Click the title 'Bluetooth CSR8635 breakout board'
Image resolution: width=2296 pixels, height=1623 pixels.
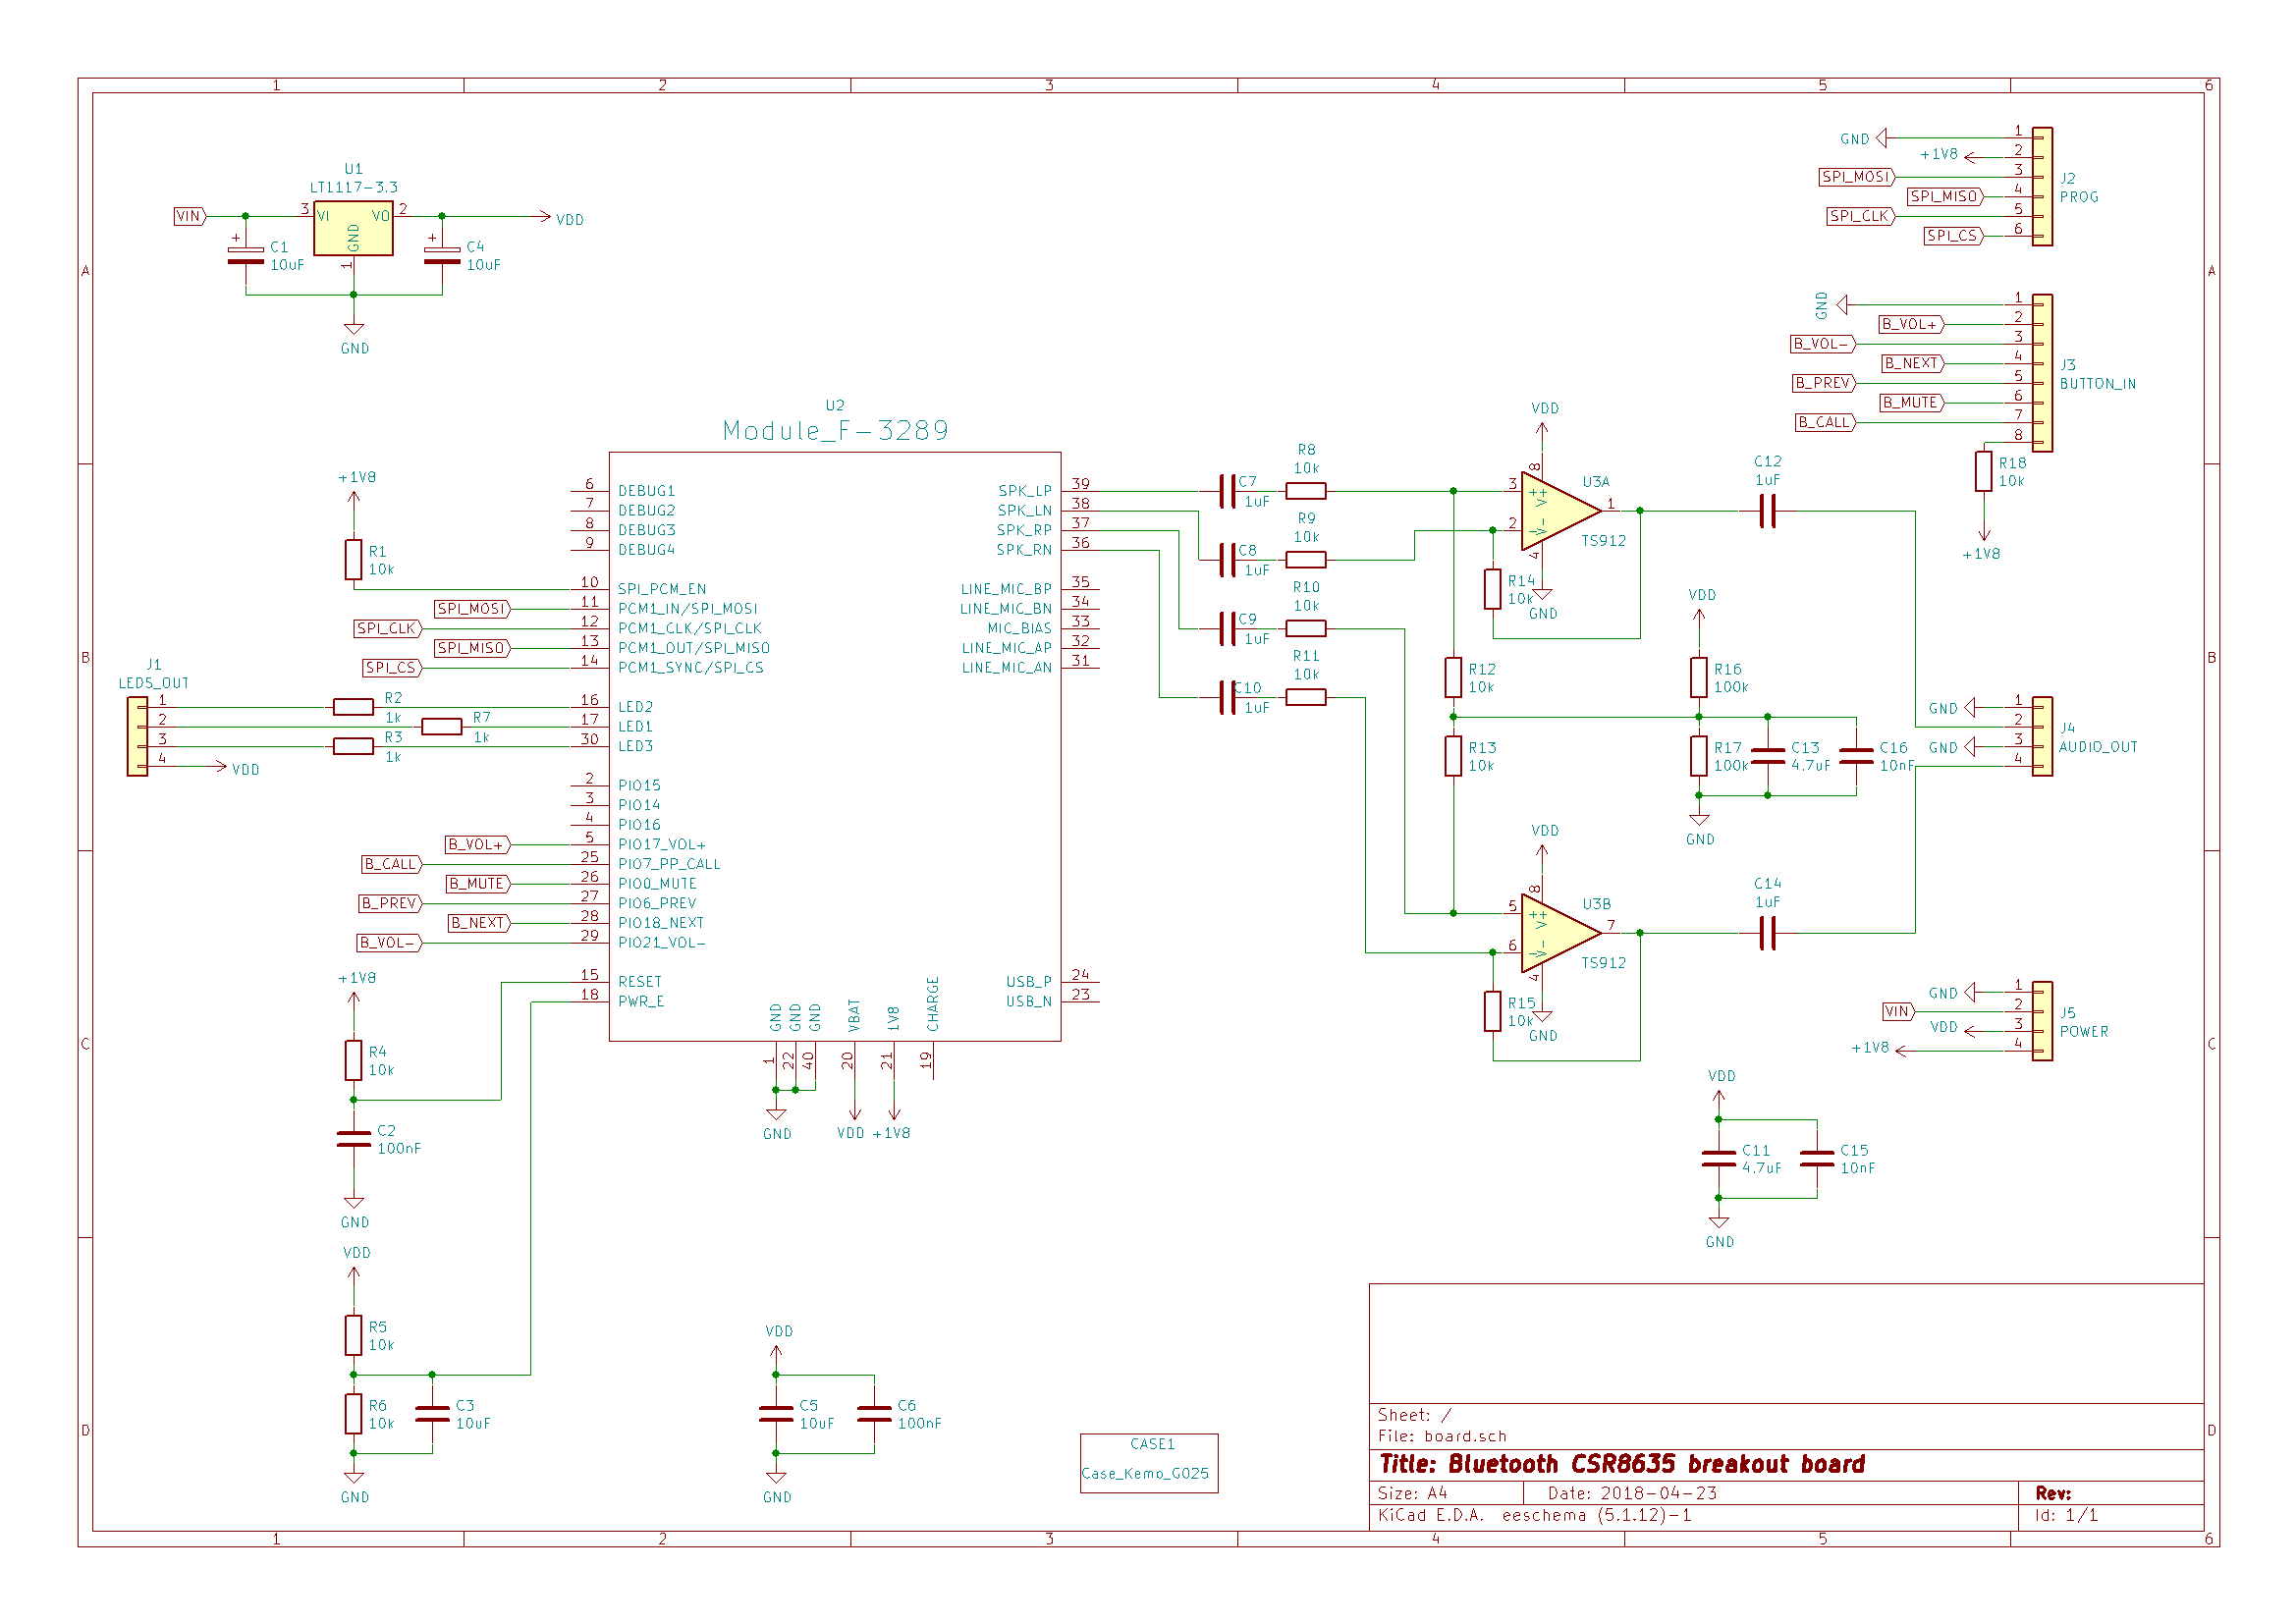[1656, 1464]
